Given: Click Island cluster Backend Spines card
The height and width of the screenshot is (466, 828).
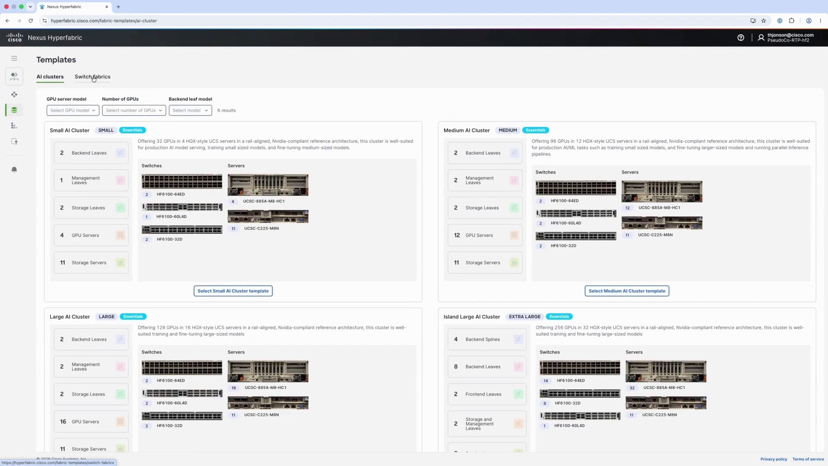Looking at the screenshot, I should point(487,339).
